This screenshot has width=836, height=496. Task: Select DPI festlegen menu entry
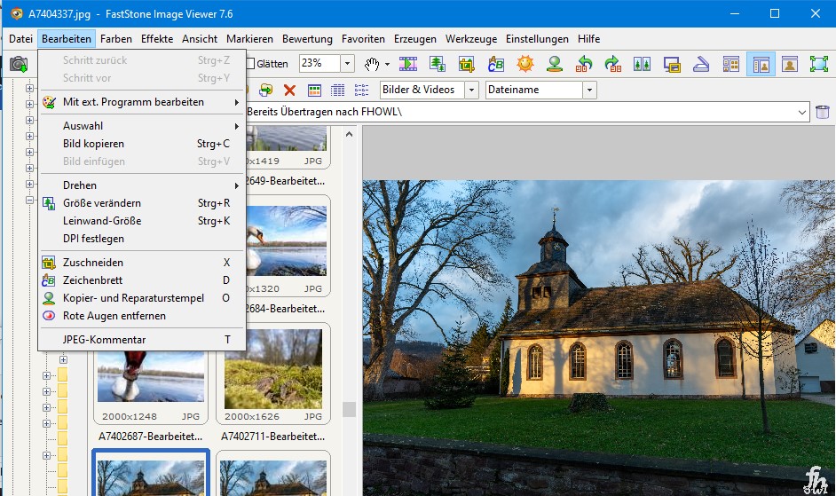[x=142, y=239]
